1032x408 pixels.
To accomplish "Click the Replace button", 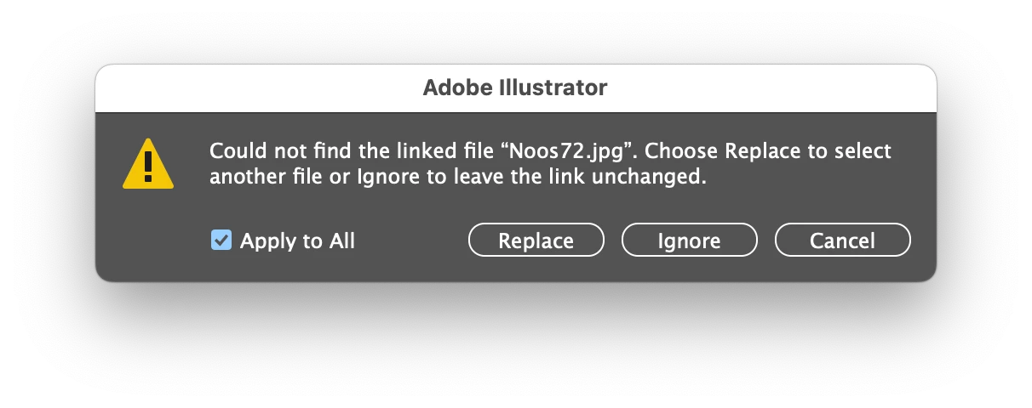I will [536, 241].
